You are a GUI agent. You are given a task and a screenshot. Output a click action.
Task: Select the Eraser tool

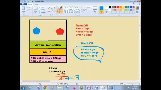[x=49, y=11]
